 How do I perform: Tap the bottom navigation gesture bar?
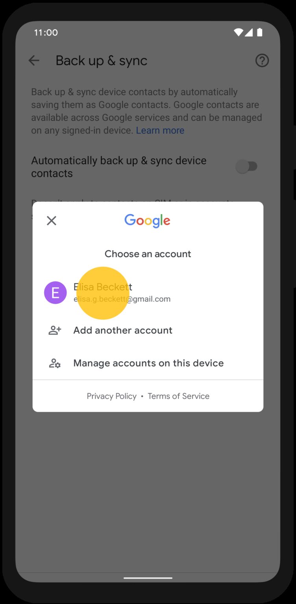tap(148, 578)
